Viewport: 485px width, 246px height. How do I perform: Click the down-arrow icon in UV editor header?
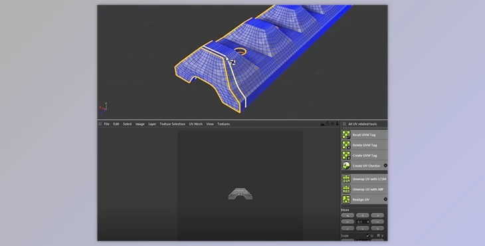(337, 124)
